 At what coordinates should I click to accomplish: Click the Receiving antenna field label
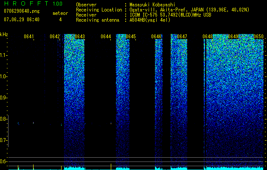(x=98, y=20)
